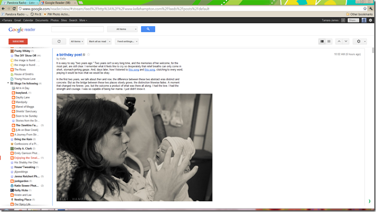Select the Kelly Hicks feed
Screen dimensions: 376x212
[21, 190]
